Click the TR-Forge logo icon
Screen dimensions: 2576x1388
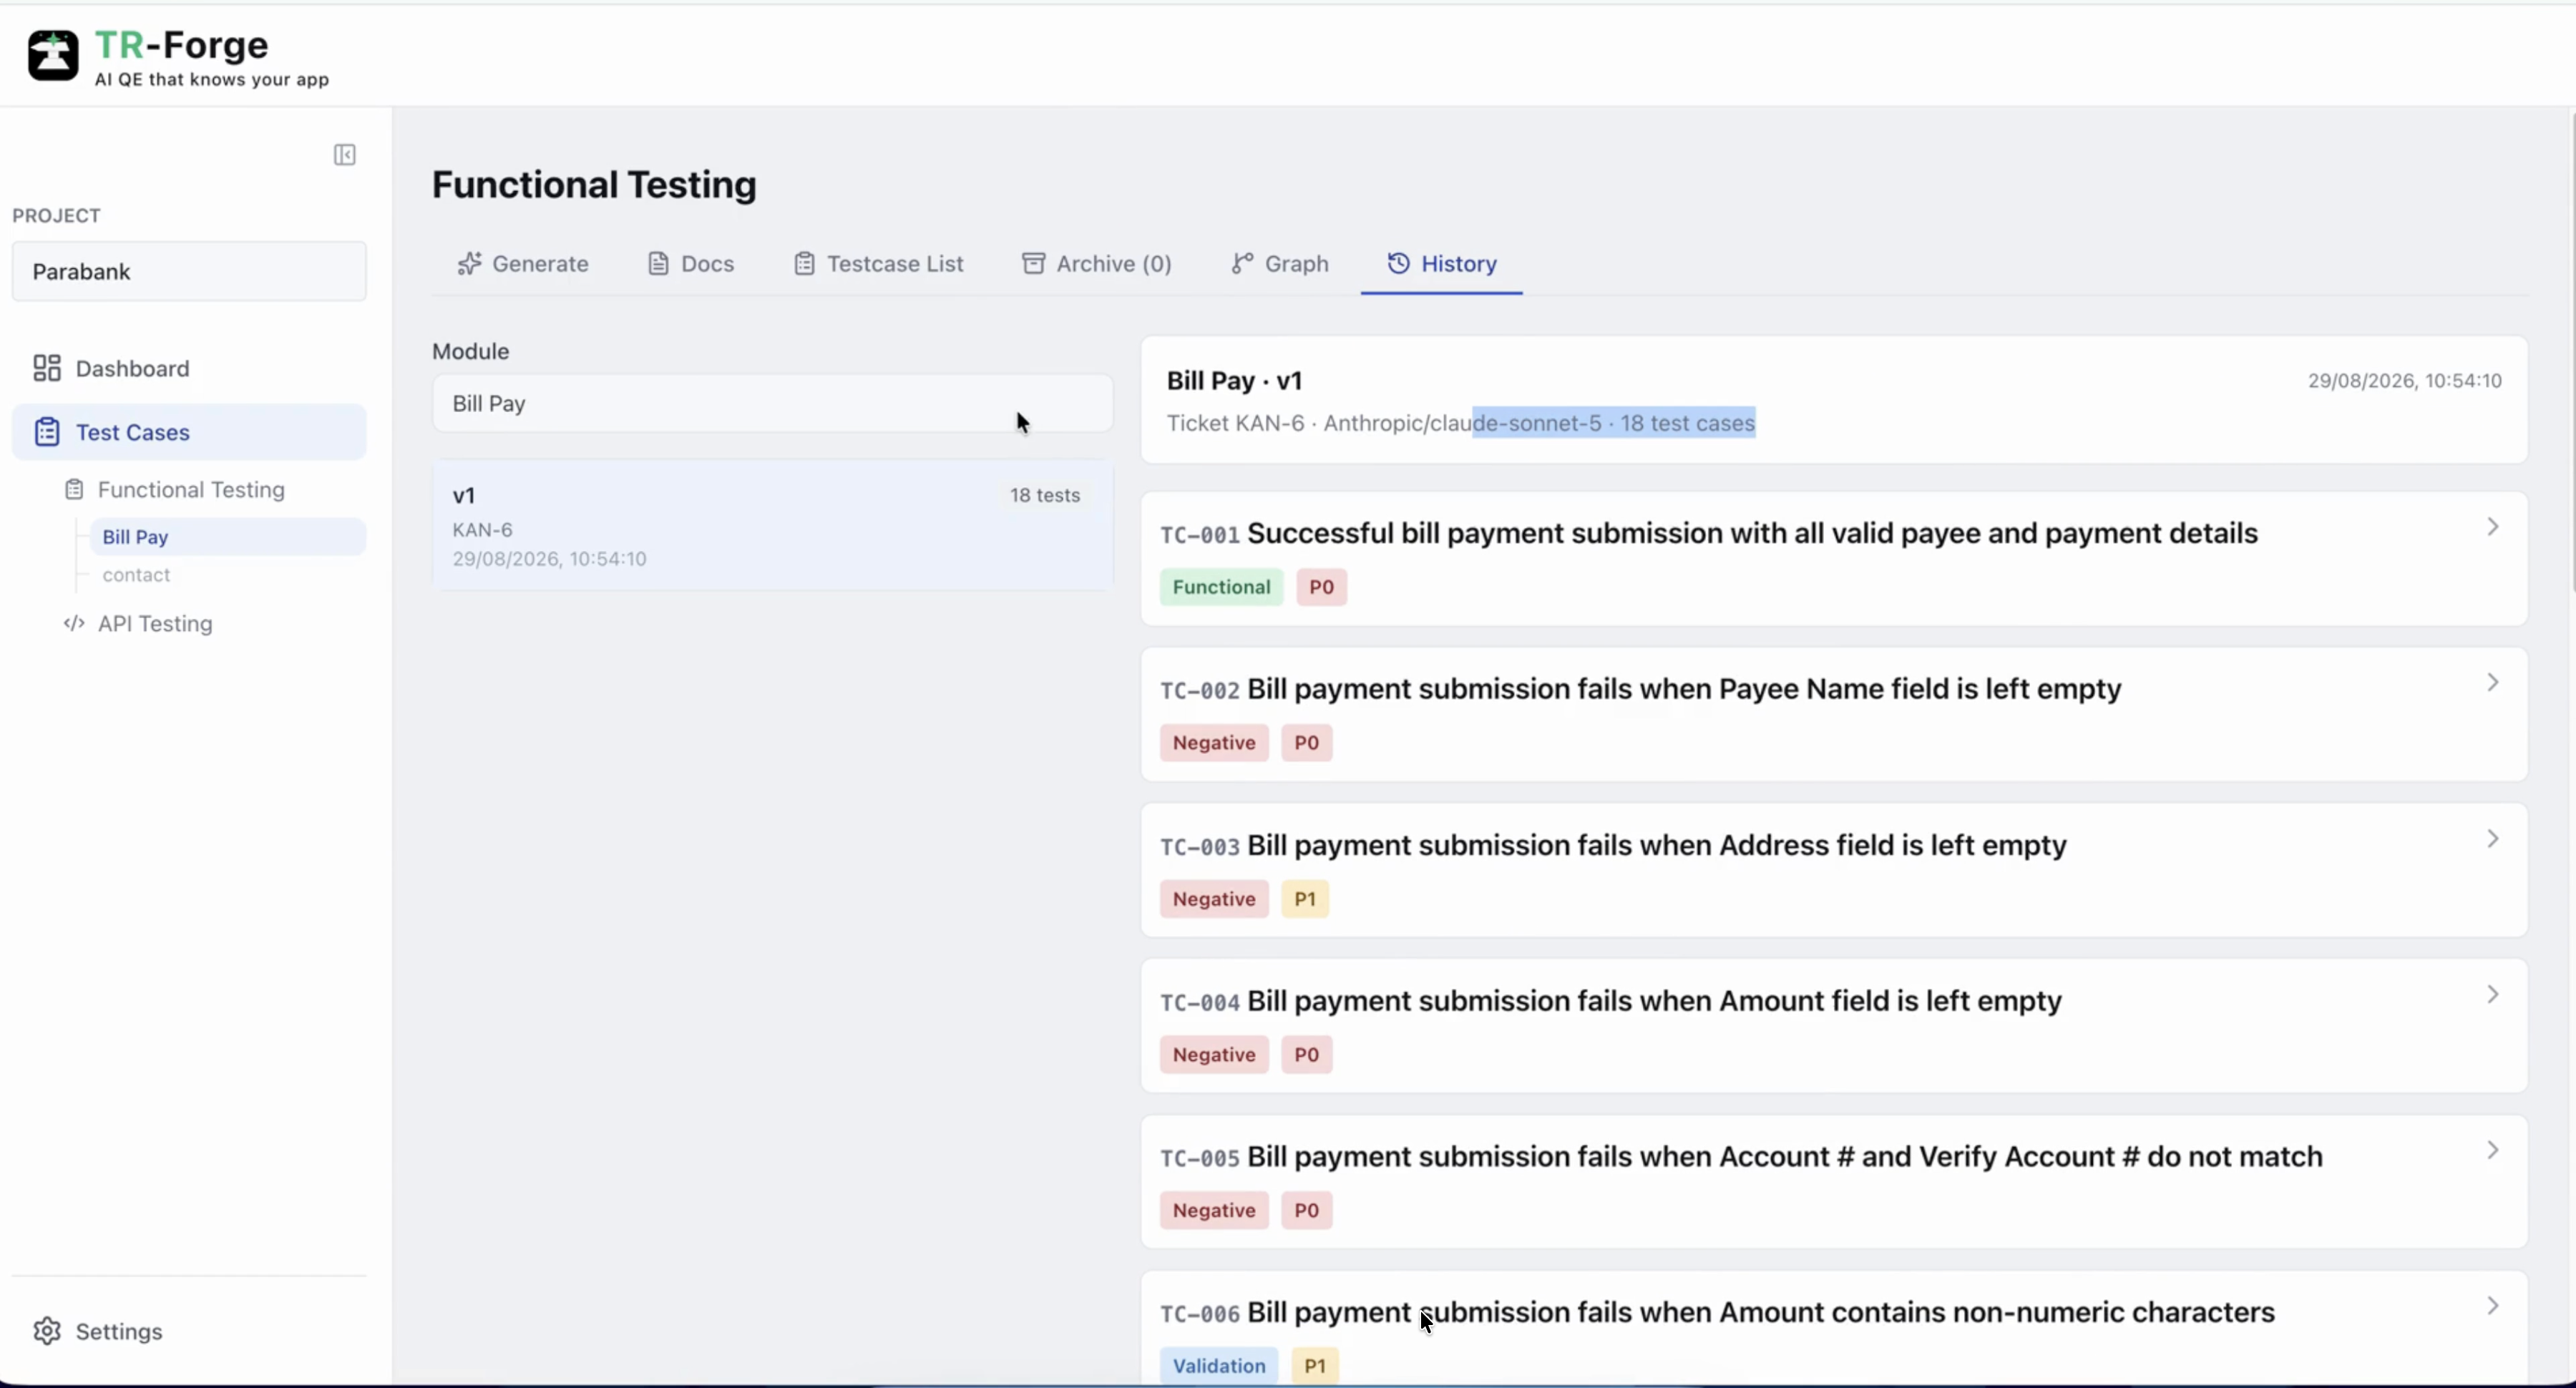coord(53,55)
